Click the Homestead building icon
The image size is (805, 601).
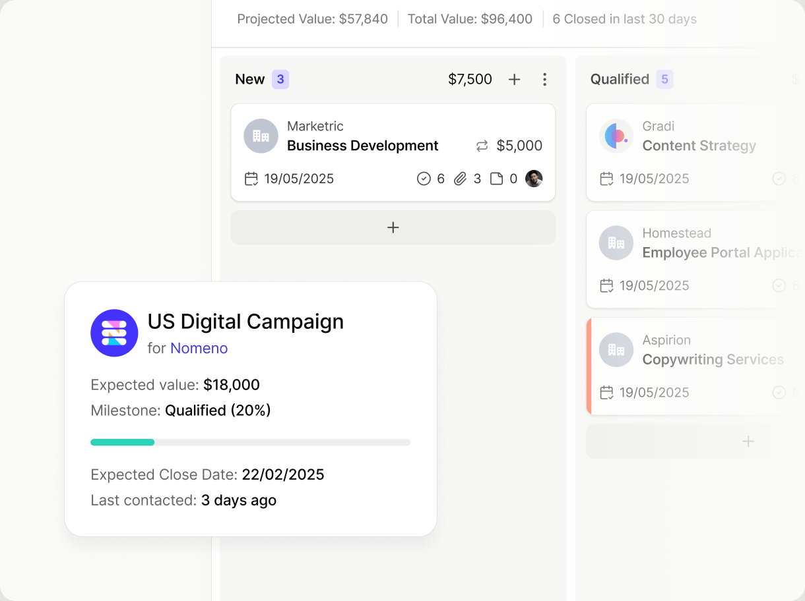(616, 243)
